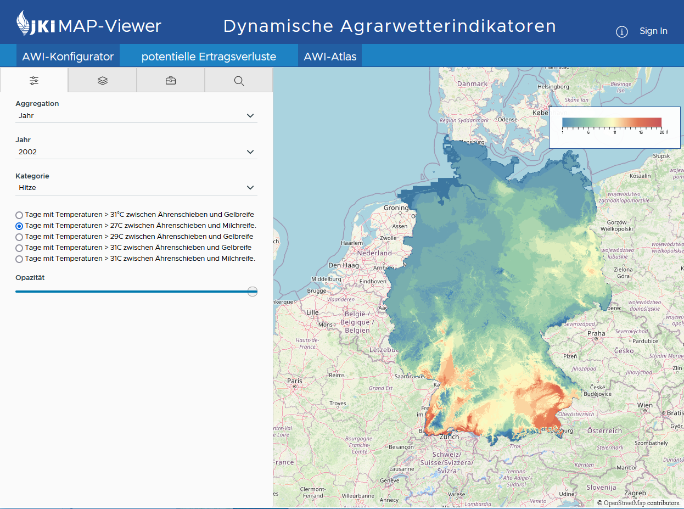Click the Kategorie dropdown chevron arrow
This screenshot has height=509, width=684.
(x=250, y=188)
